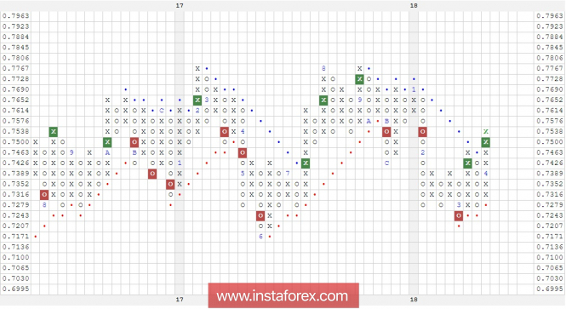Click the red O box at 0.7463 level
This screenshot has height=309, width=566.
click(x=243, y=152)
